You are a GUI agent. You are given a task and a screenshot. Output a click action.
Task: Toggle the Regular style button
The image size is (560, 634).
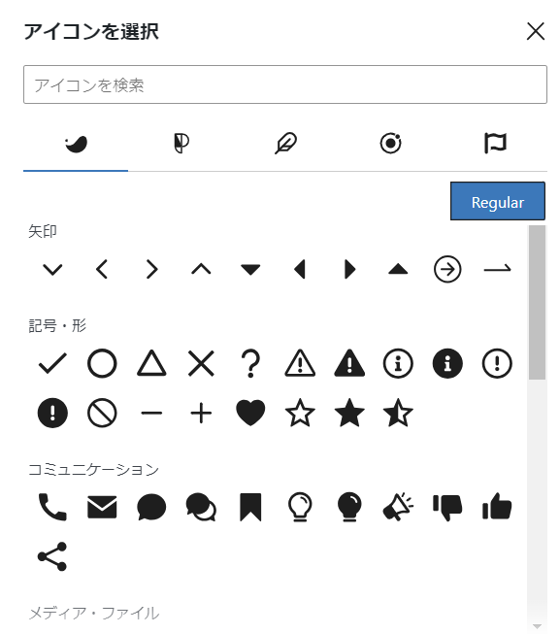point(497,201)
